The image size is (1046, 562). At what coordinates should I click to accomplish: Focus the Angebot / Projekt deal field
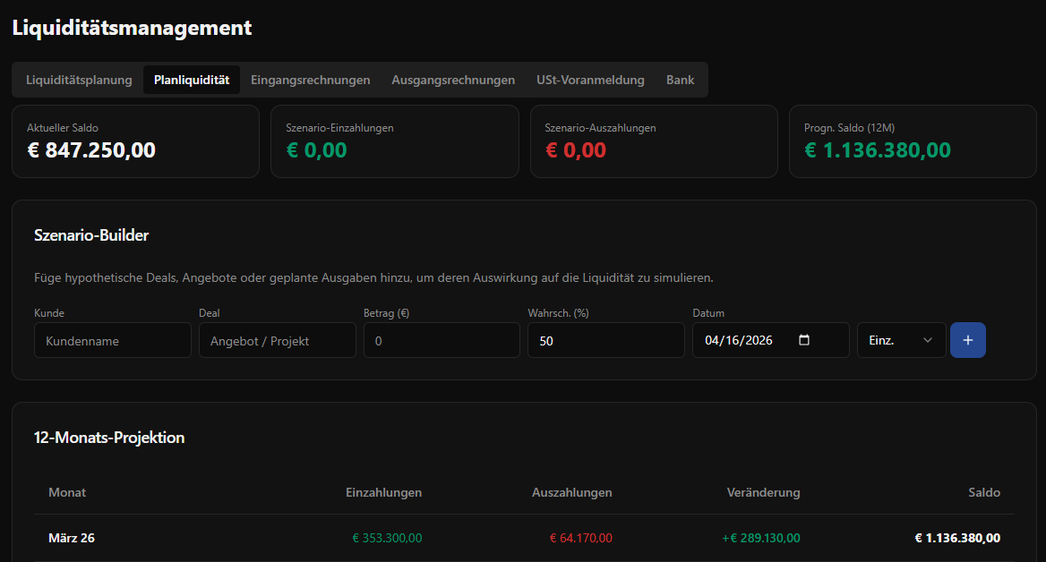pyautogui.click(x=278, y=340)
